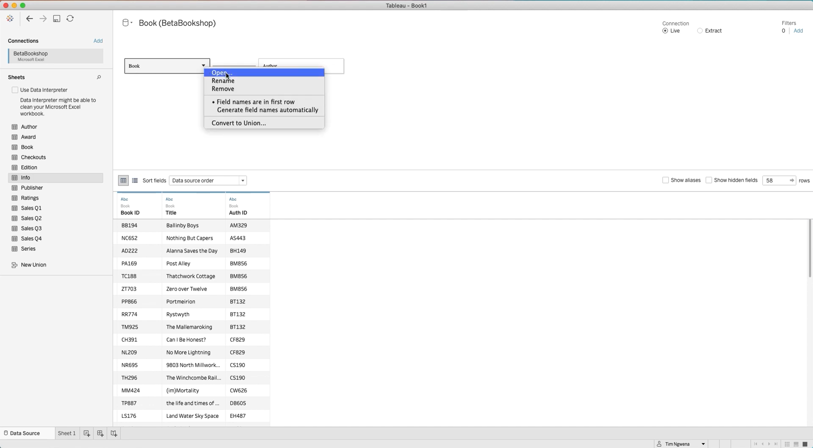
Task: Select the Live connection radio button
Action: coord(665,31)
